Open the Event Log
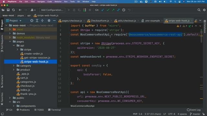Viewport: 207px width, 116px height. 194,110
